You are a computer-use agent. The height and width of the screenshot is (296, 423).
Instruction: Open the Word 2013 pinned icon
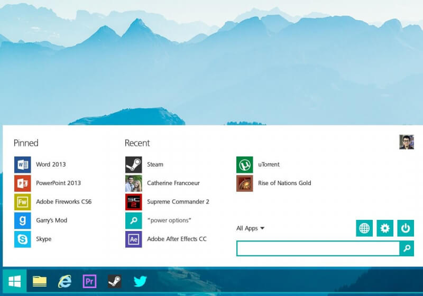point(23,165)
